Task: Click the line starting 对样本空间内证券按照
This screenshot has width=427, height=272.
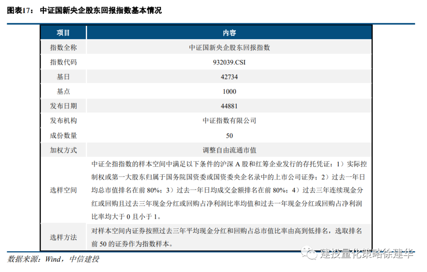Action: (x=227, y=231)
